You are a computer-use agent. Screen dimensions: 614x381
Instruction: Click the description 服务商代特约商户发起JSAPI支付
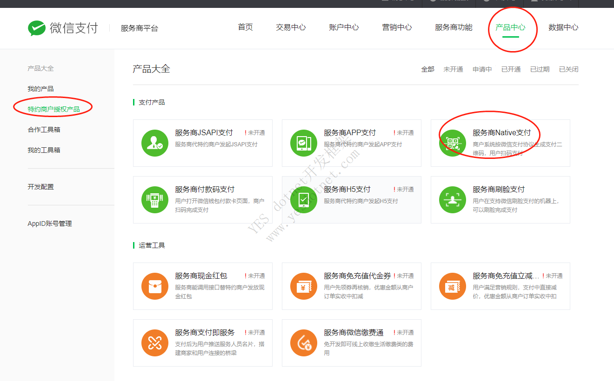point(216,145)
